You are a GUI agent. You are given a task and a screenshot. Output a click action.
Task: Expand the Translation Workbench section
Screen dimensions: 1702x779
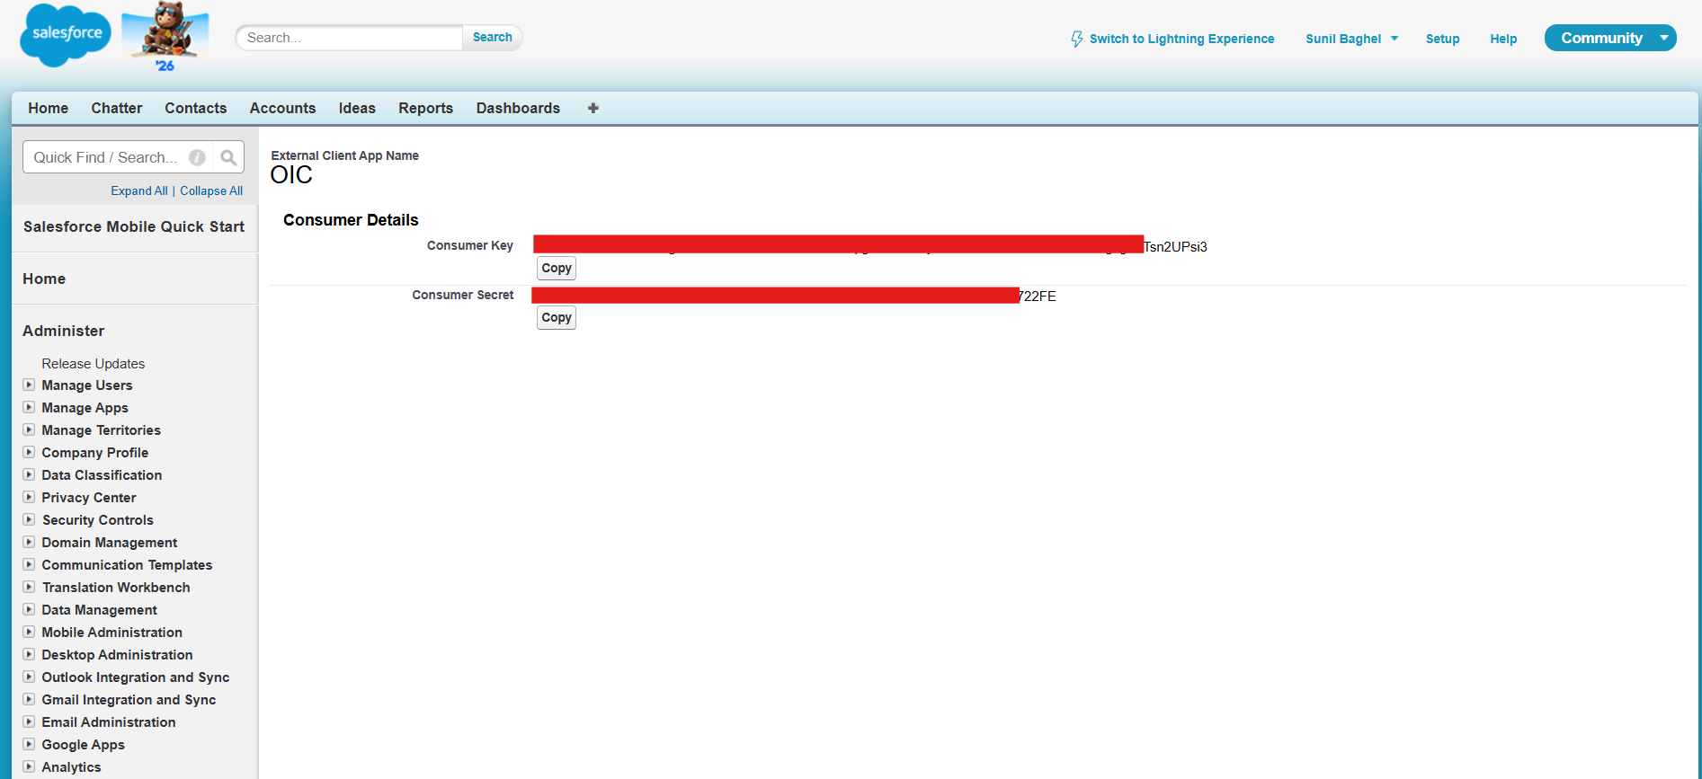point(29,587)
